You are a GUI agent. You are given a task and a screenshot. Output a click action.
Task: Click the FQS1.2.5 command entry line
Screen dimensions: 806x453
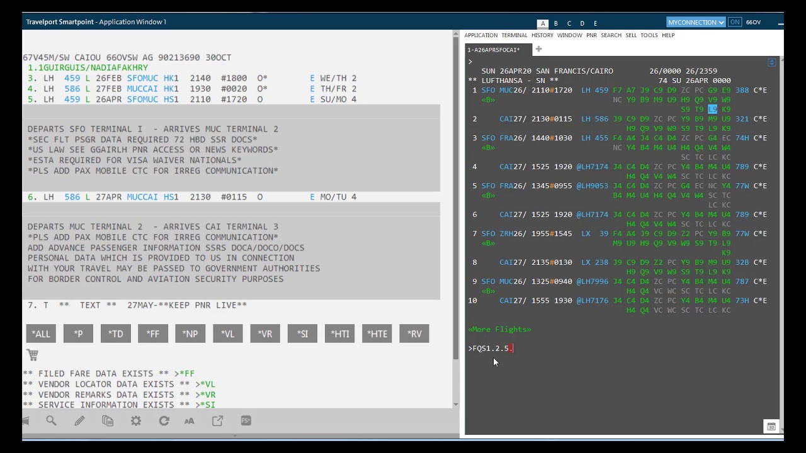click(491, 349)
